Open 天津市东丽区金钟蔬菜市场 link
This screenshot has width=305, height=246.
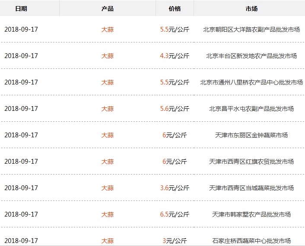(251, 135)
